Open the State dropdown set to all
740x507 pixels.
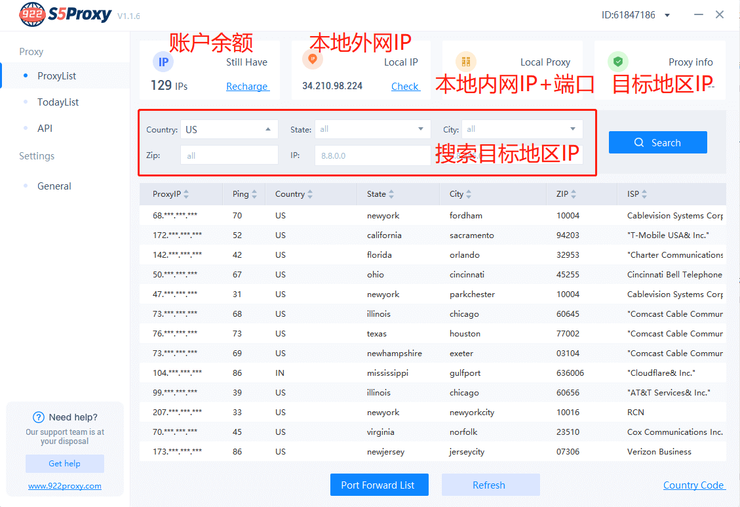(x=372, y=129)
